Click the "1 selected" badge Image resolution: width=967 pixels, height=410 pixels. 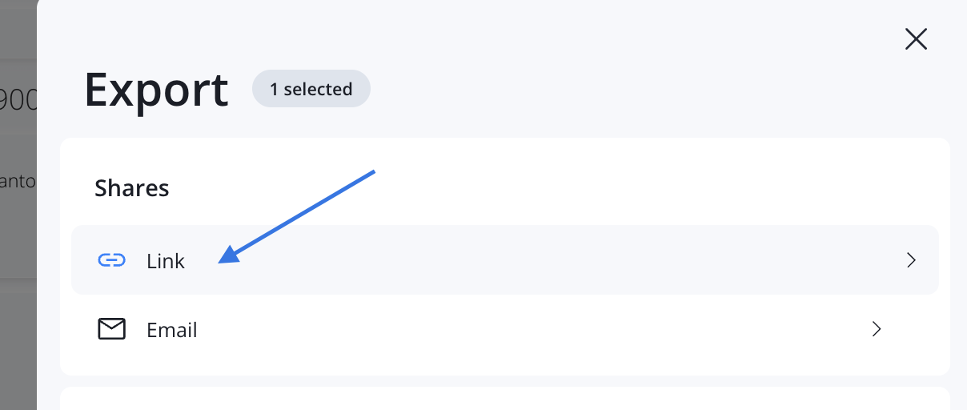(311, 89)
